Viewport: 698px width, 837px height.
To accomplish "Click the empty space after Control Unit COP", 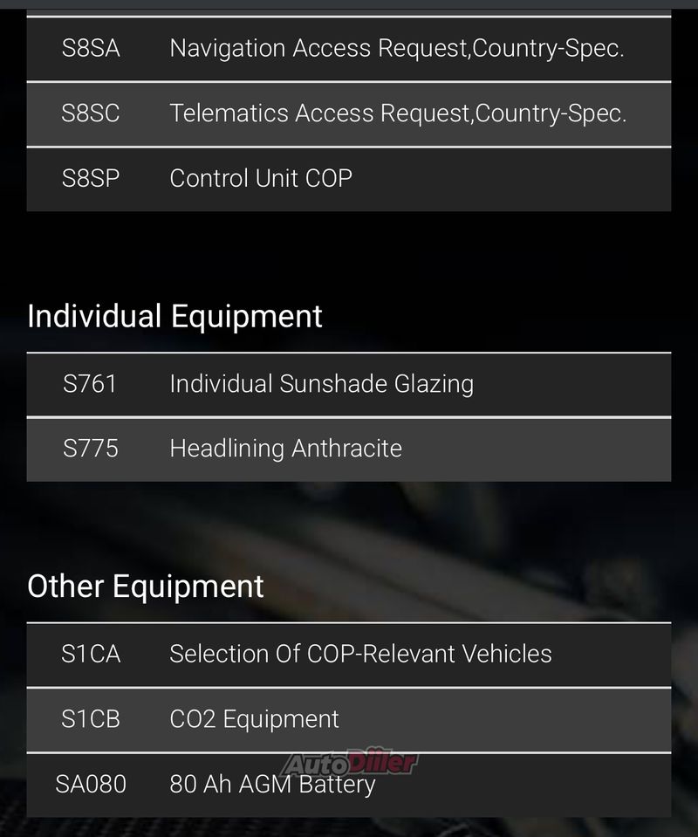I will point(511,179).
